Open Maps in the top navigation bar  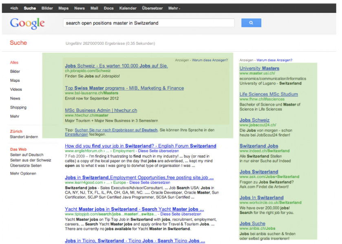coord(64,8)
